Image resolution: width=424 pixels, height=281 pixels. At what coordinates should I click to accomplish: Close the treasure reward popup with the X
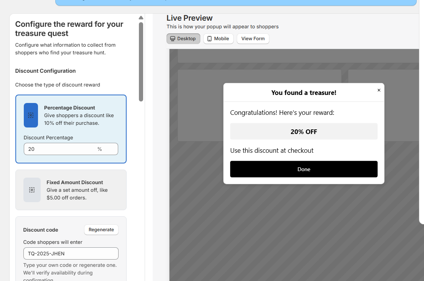tap(379, 90)
